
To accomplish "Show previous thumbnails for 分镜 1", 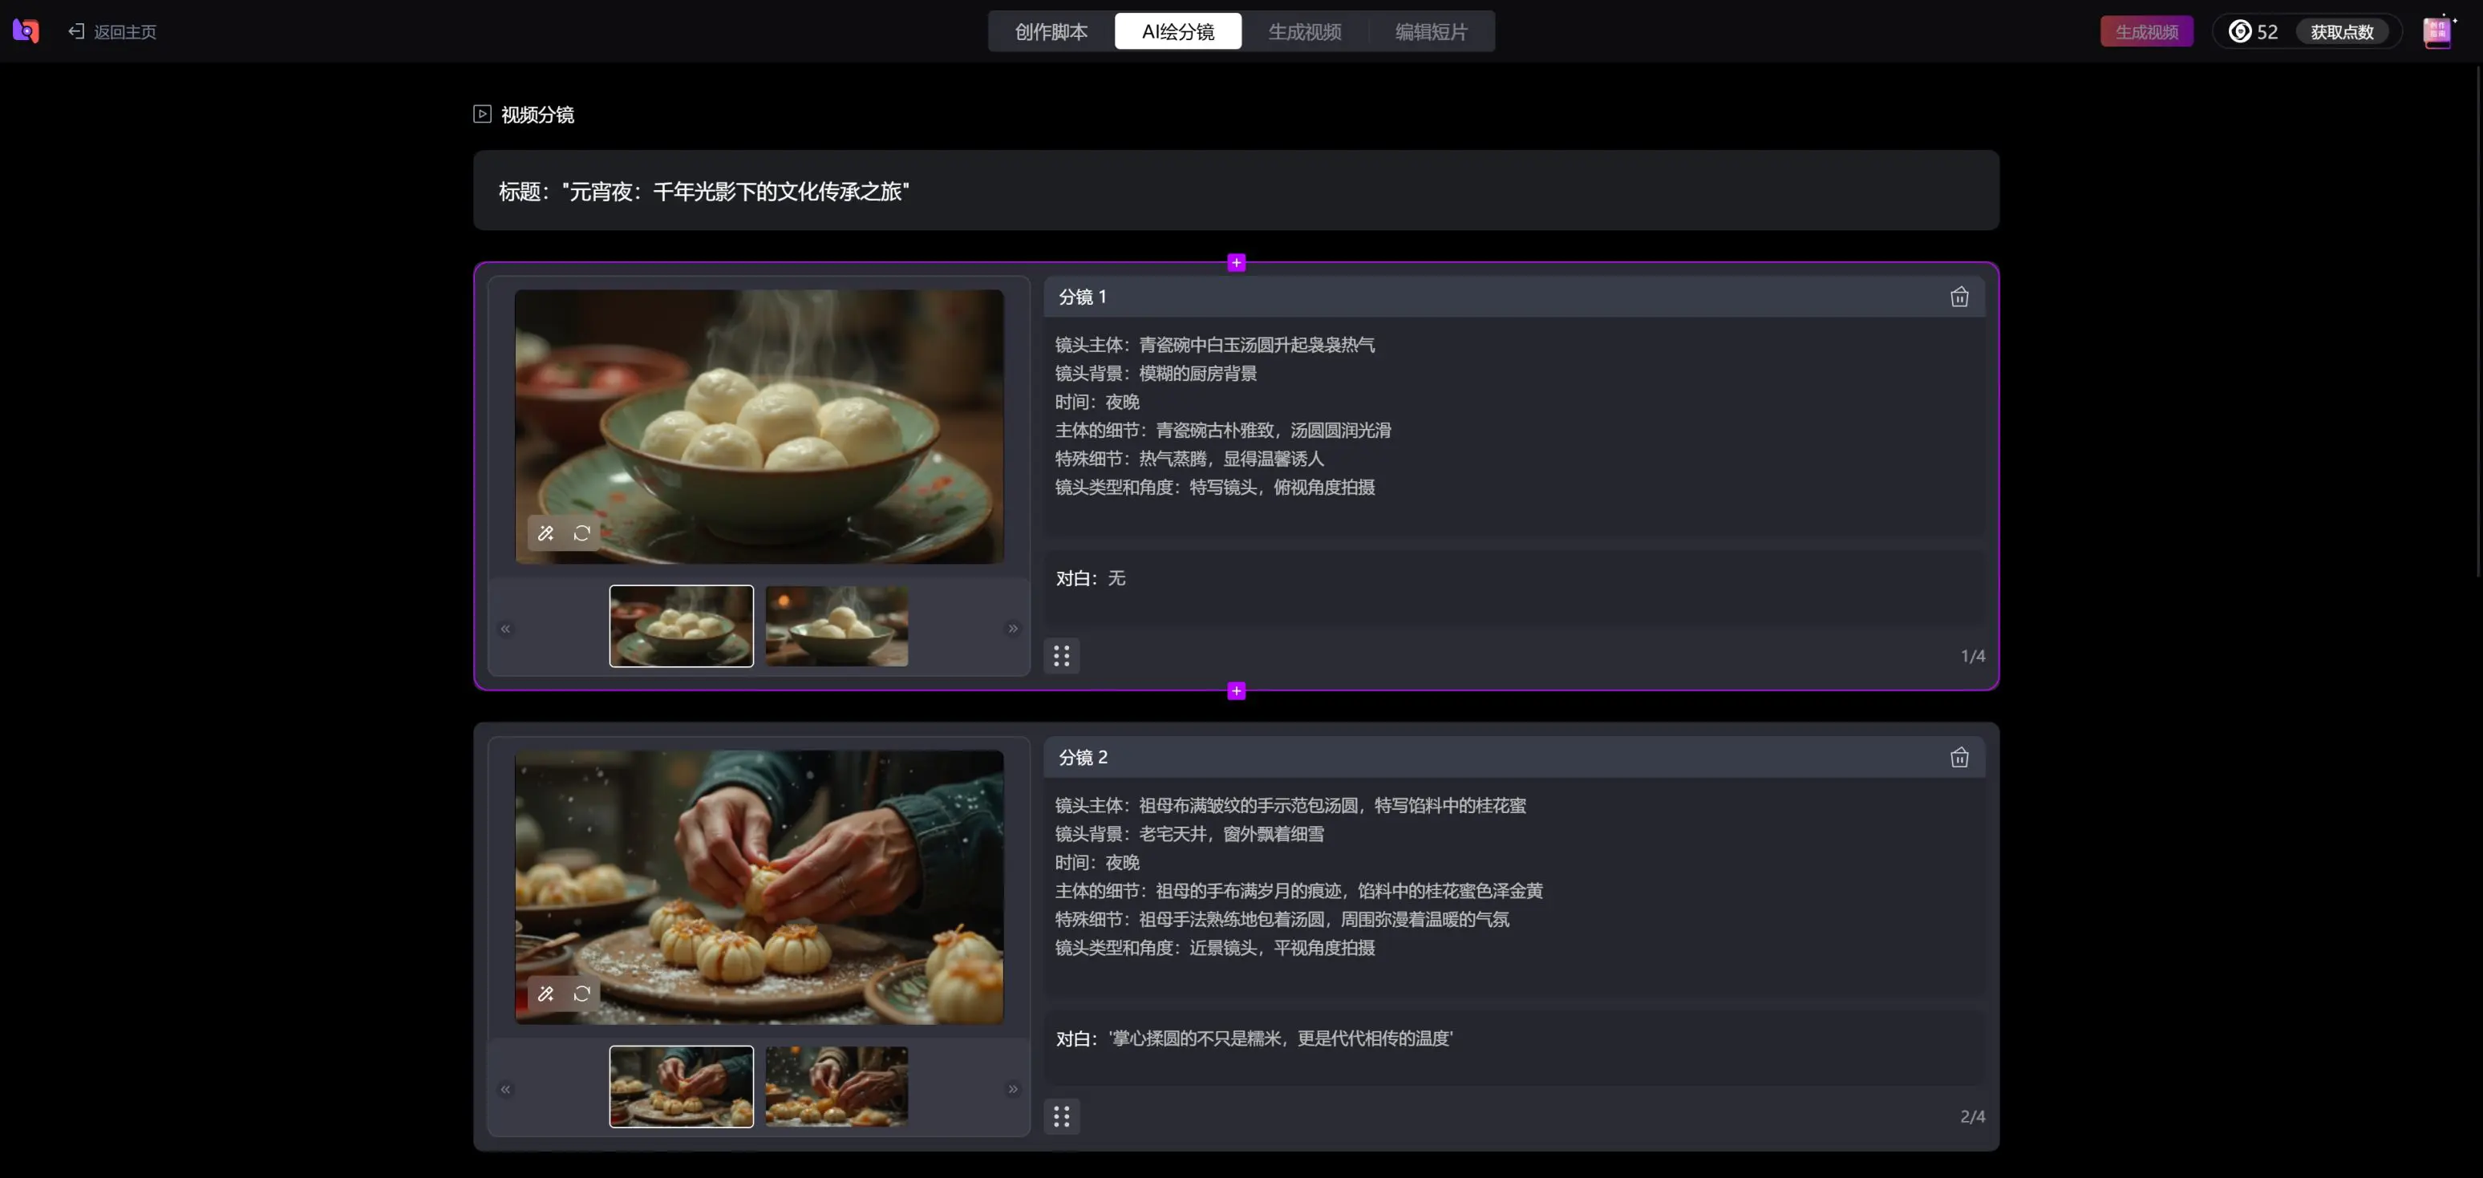I will coord(505,629).
